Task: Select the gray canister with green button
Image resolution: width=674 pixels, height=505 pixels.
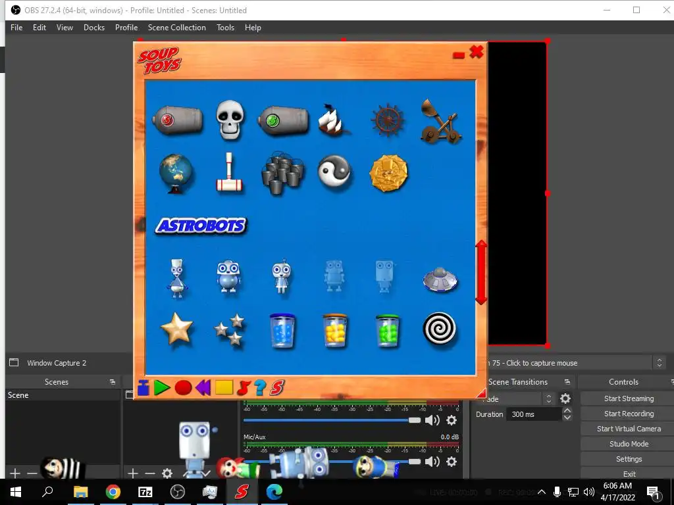Action: (283, 120)
